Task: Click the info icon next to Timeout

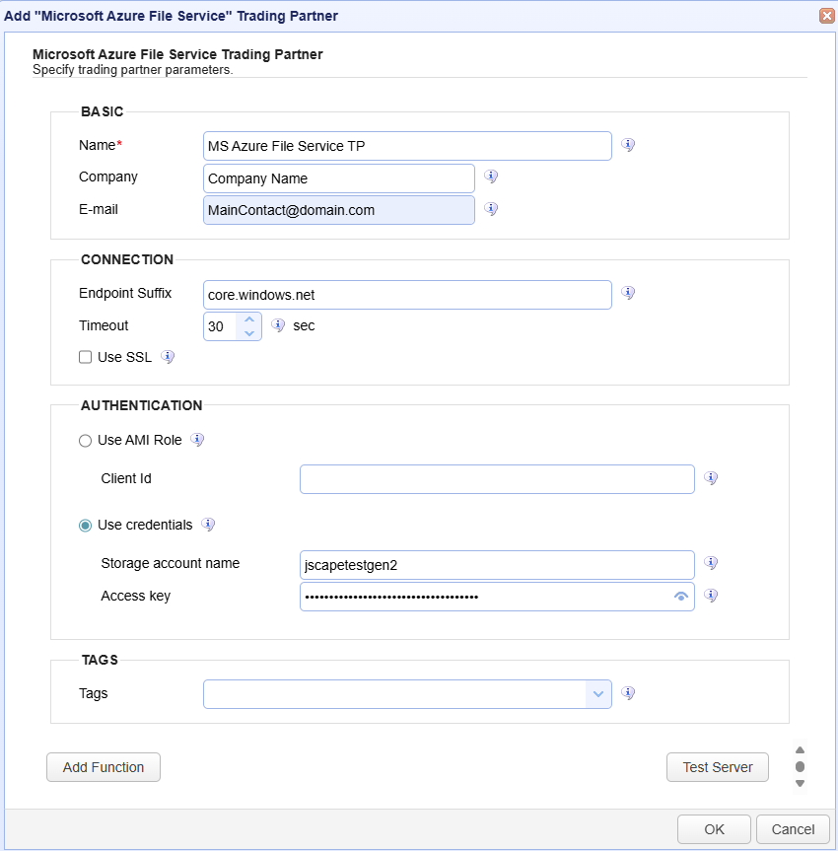Action: point(278,325)
